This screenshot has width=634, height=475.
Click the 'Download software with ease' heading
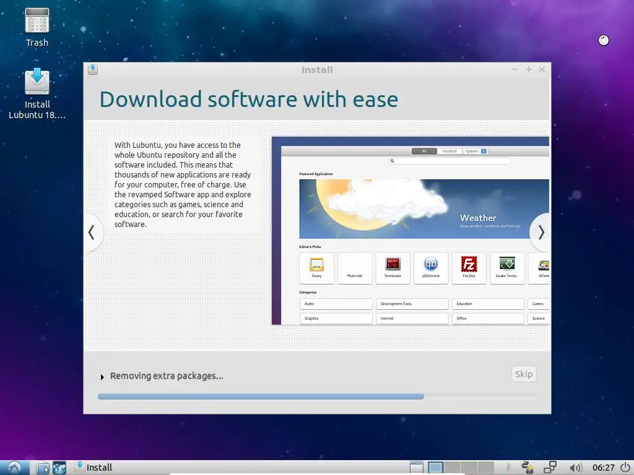249,100
